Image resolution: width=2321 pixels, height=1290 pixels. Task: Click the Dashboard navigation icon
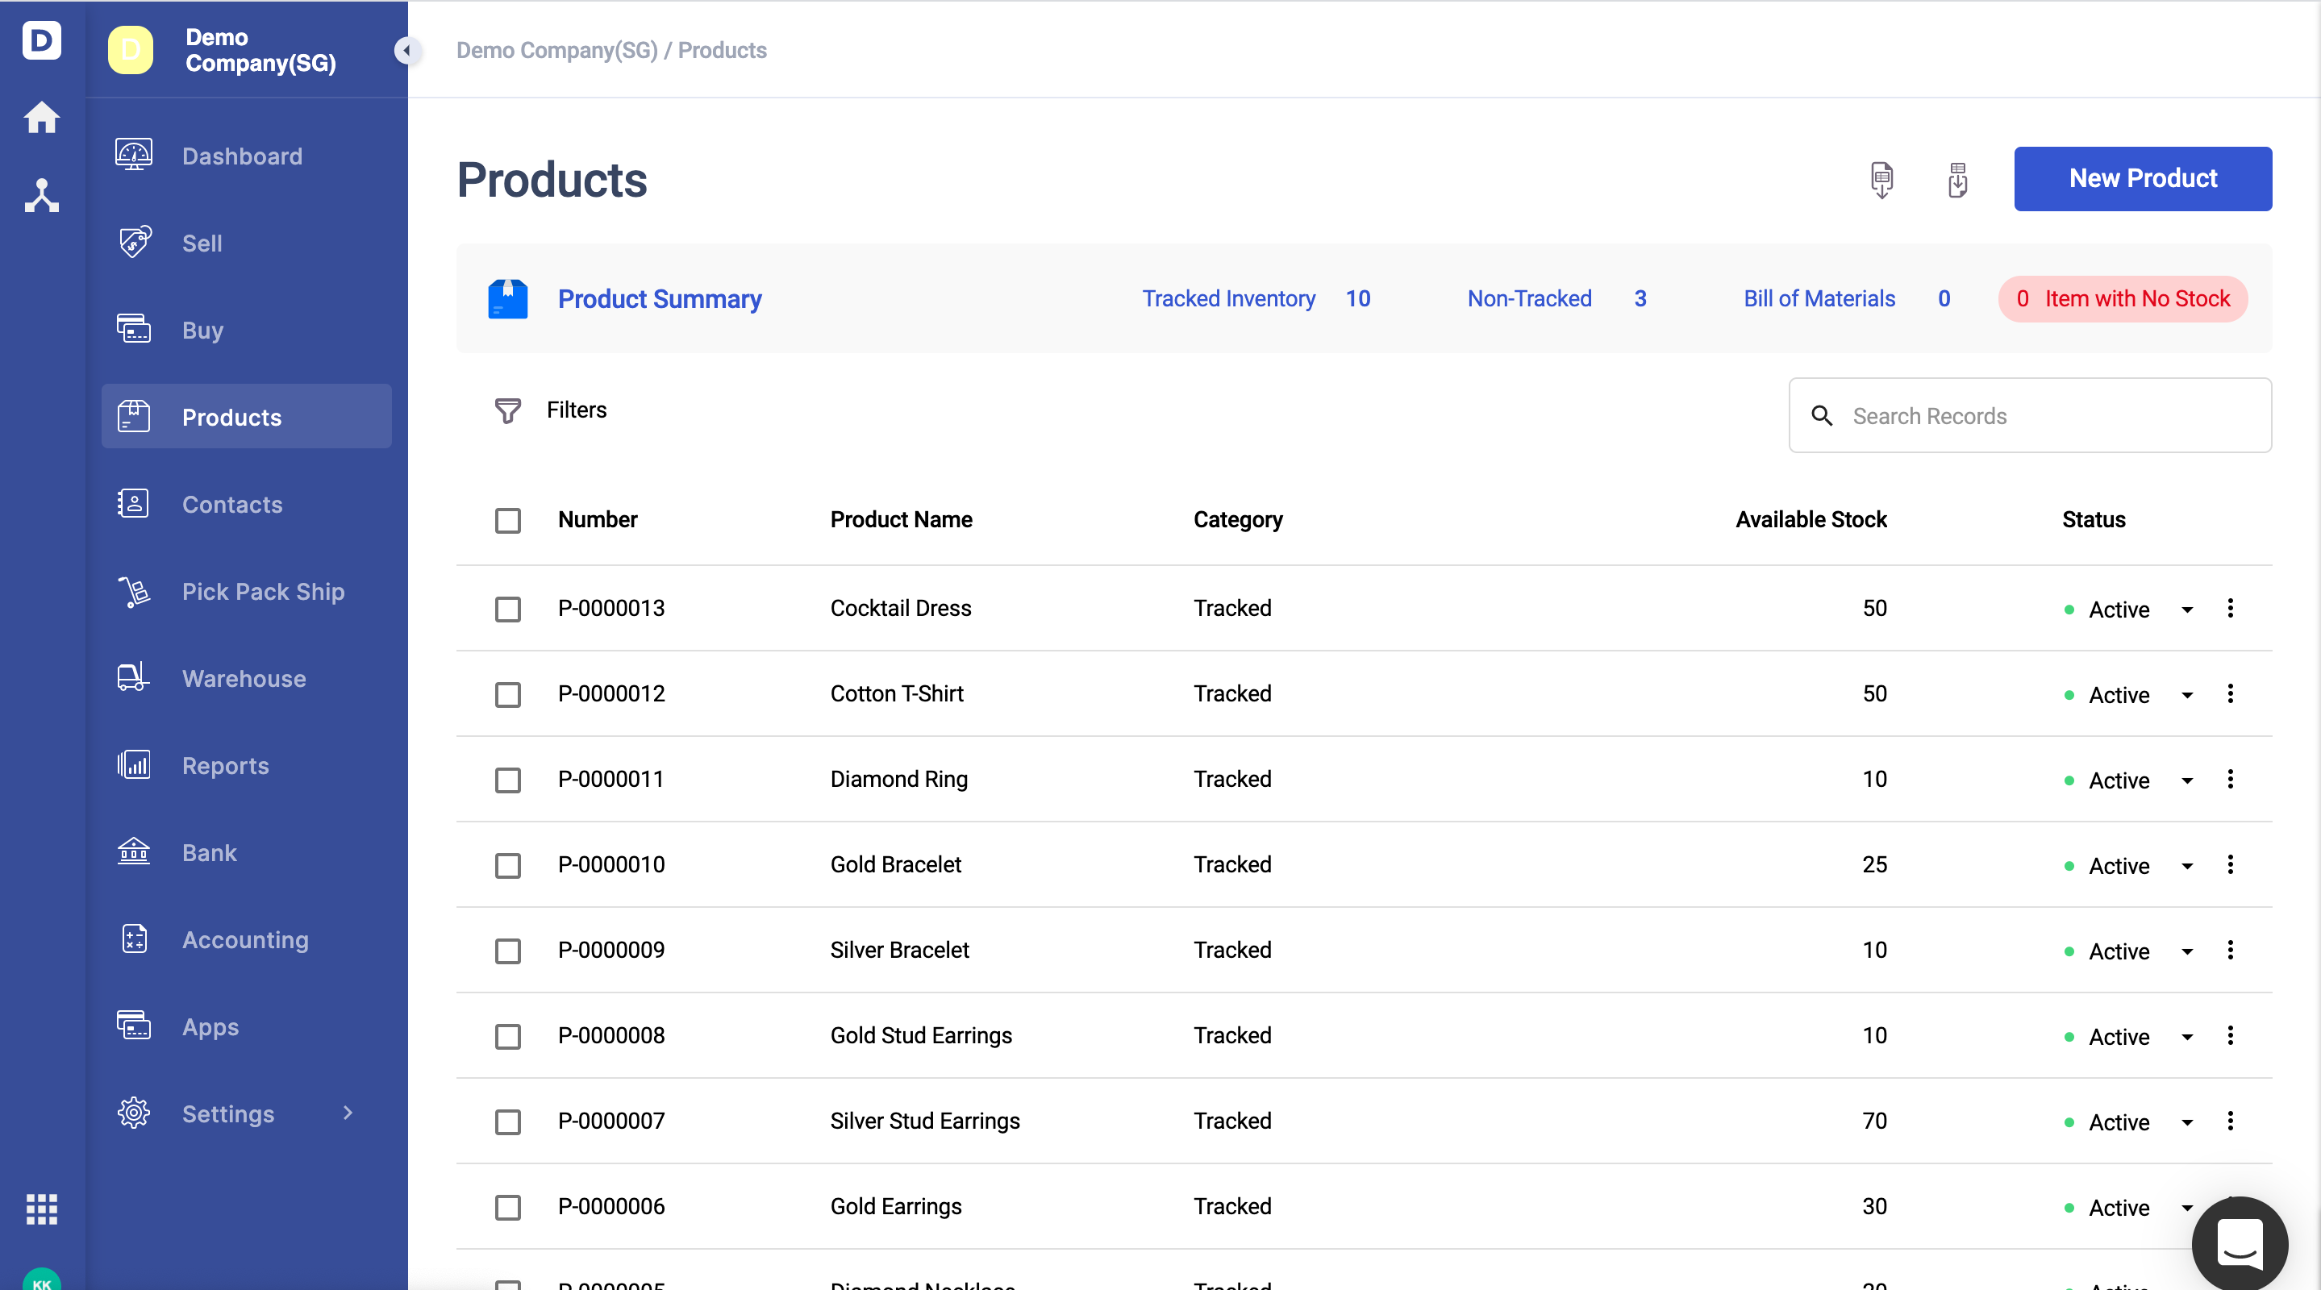click(132, 154)
